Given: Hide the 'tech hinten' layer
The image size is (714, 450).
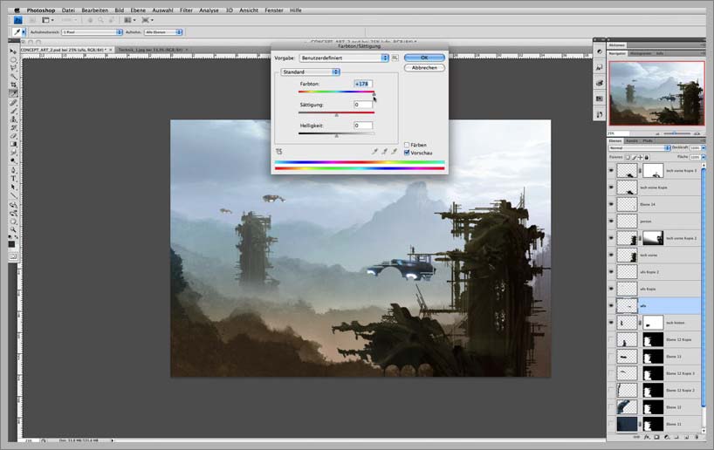Looking at the screenshot, I should point(611,323).
